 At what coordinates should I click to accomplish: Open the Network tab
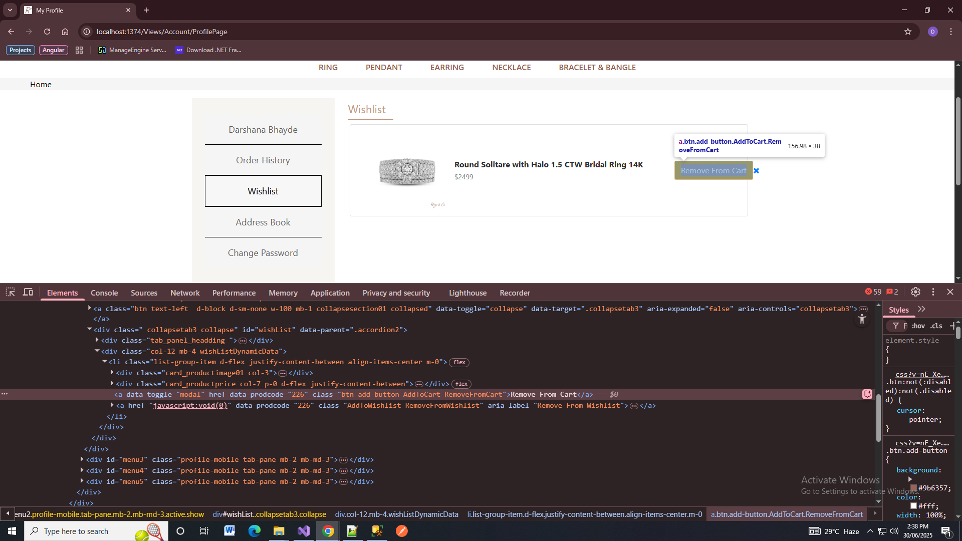[x=185, y=293]
